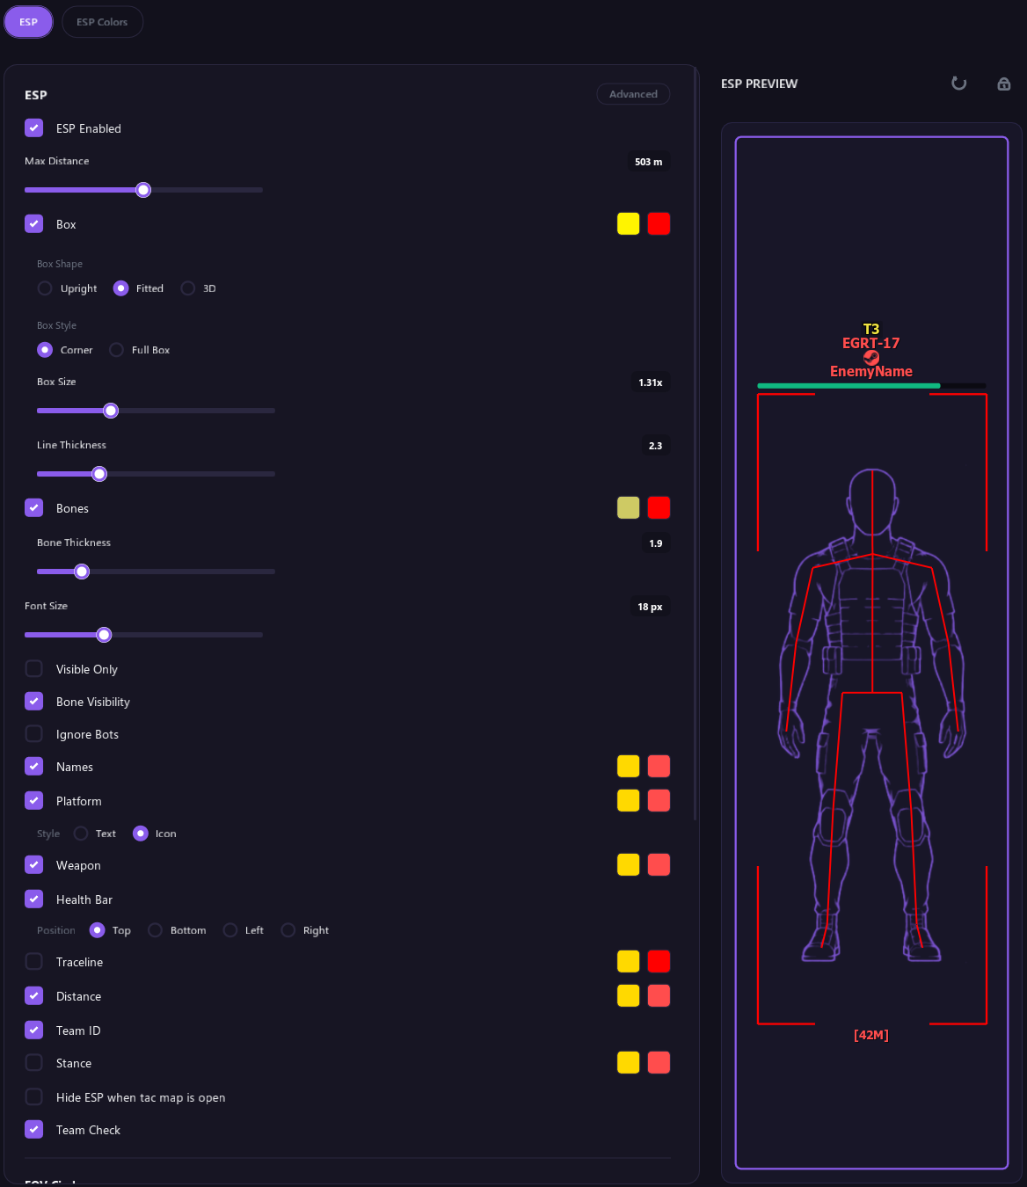Click the Font Size slider handle

(x=104, y=635)
